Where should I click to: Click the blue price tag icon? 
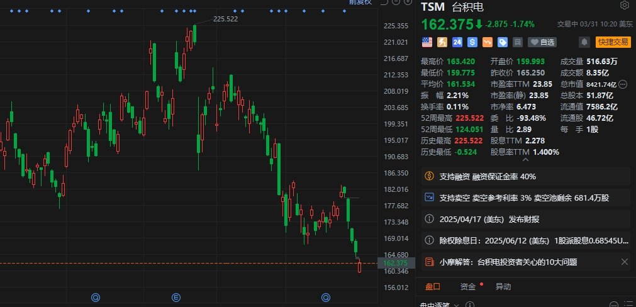click(x=503, y=42)
